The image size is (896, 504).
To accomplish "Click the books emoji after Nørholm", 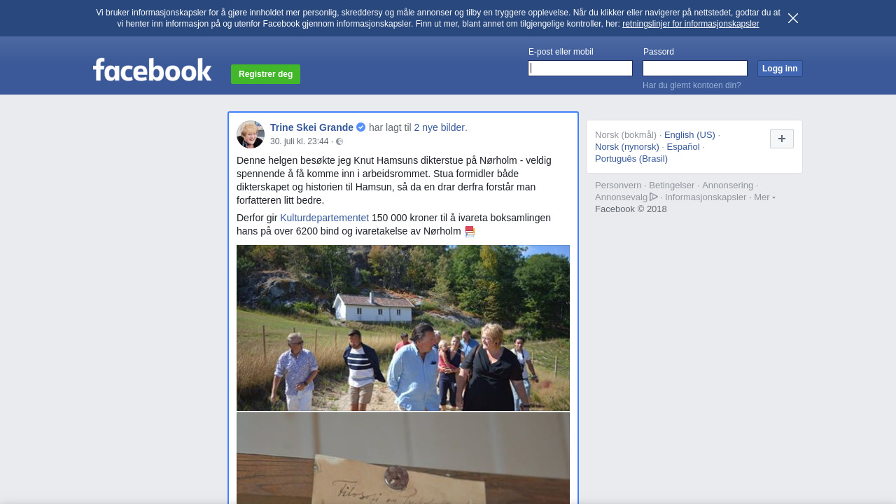I will pos(470,232).
